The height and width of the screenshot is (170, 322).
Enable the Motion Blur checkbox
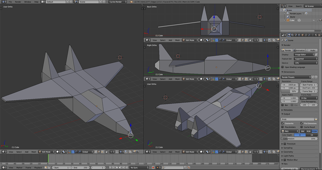[285, 160]
